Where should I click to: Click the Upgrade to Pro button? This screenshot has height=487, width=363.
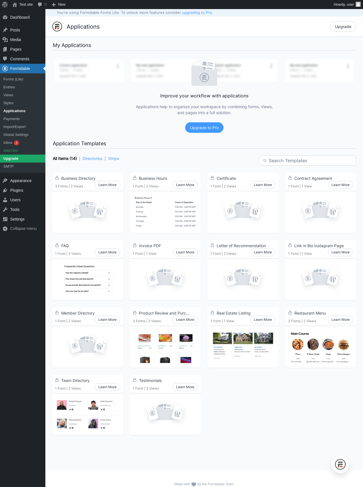tap(204, 128)
